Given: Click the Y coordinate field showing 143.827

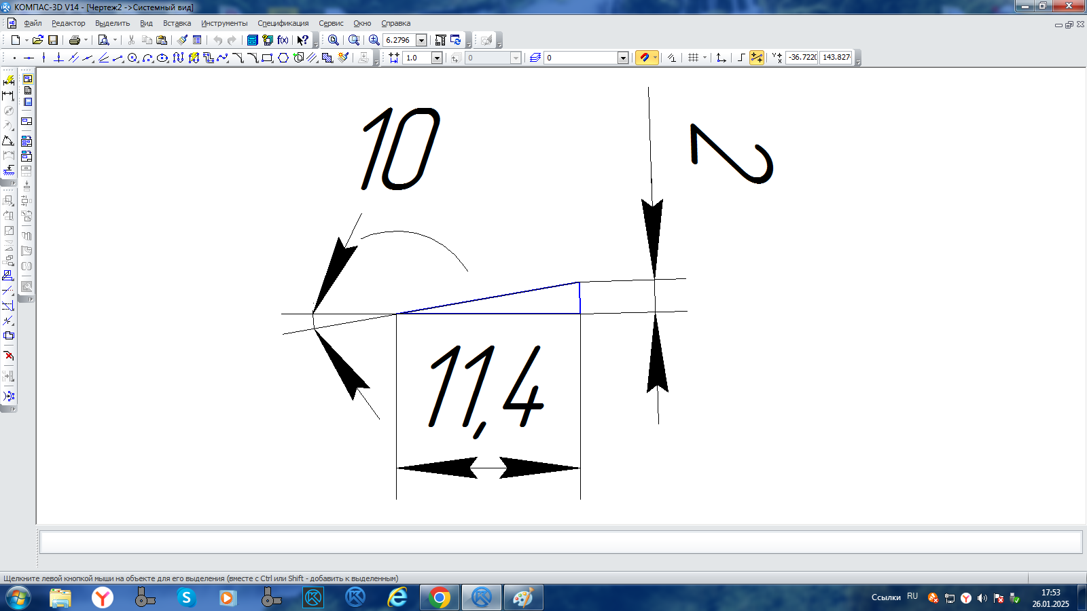Looking at the screenshot, I should pyautogui.click(x=836, y=58).
